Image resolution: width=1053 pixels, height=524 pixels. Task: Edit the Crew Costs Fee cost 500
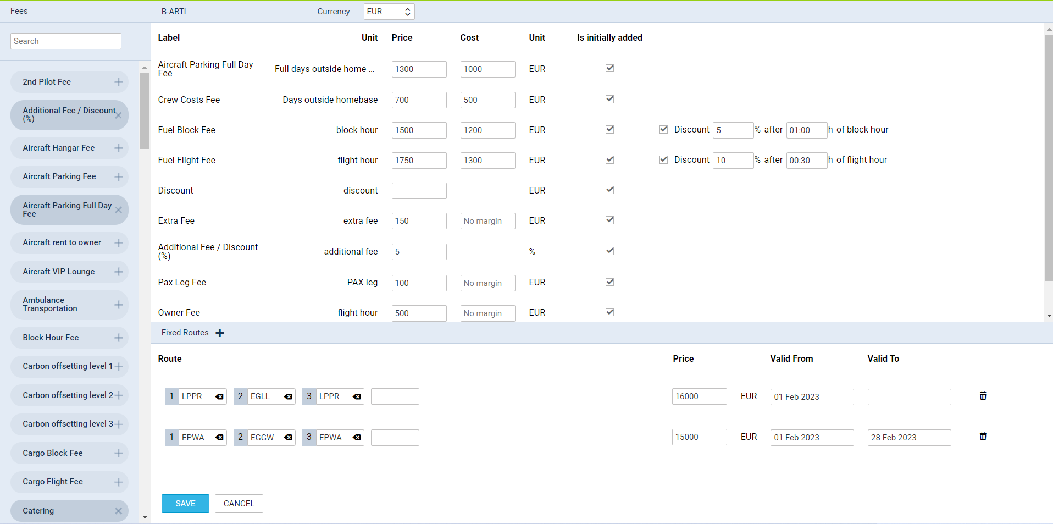pyautogui.click(x=488, y=100)
